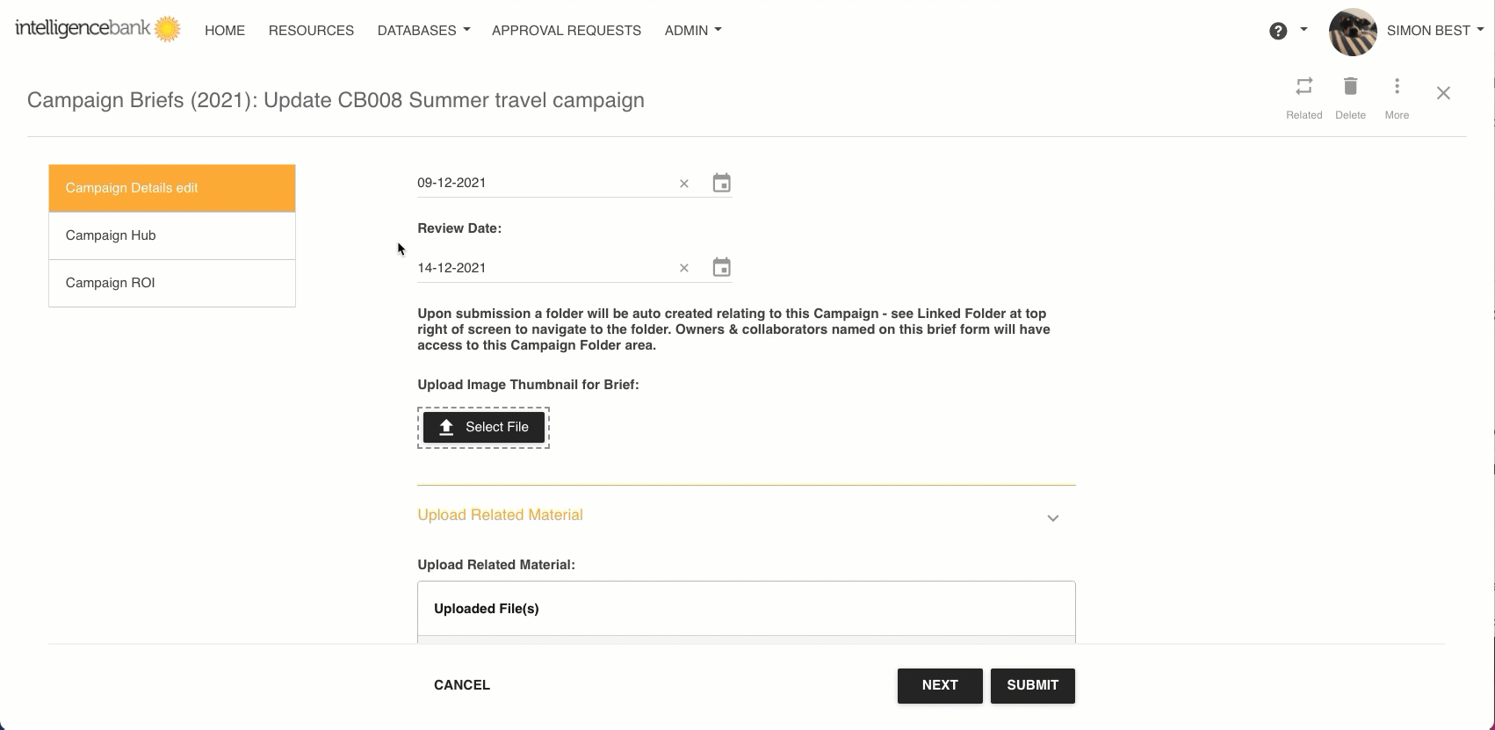This screenshot has width=1495, height=730.
Task: Switch to the Campaign ROI tab
Action: coord(172,283)
